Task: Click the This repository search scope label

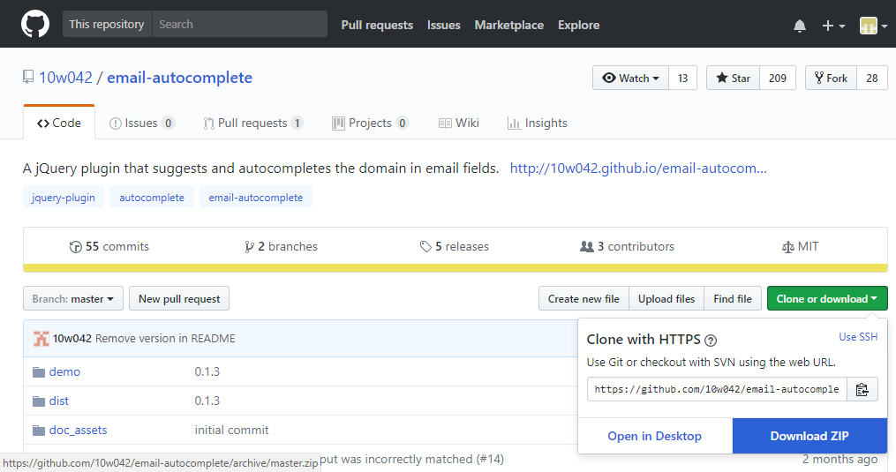Action: tap(107, 24)
